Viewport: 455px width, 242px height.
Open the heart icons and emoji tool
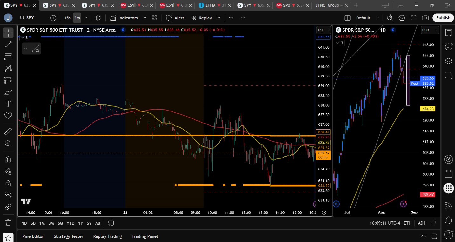[8, 116]
